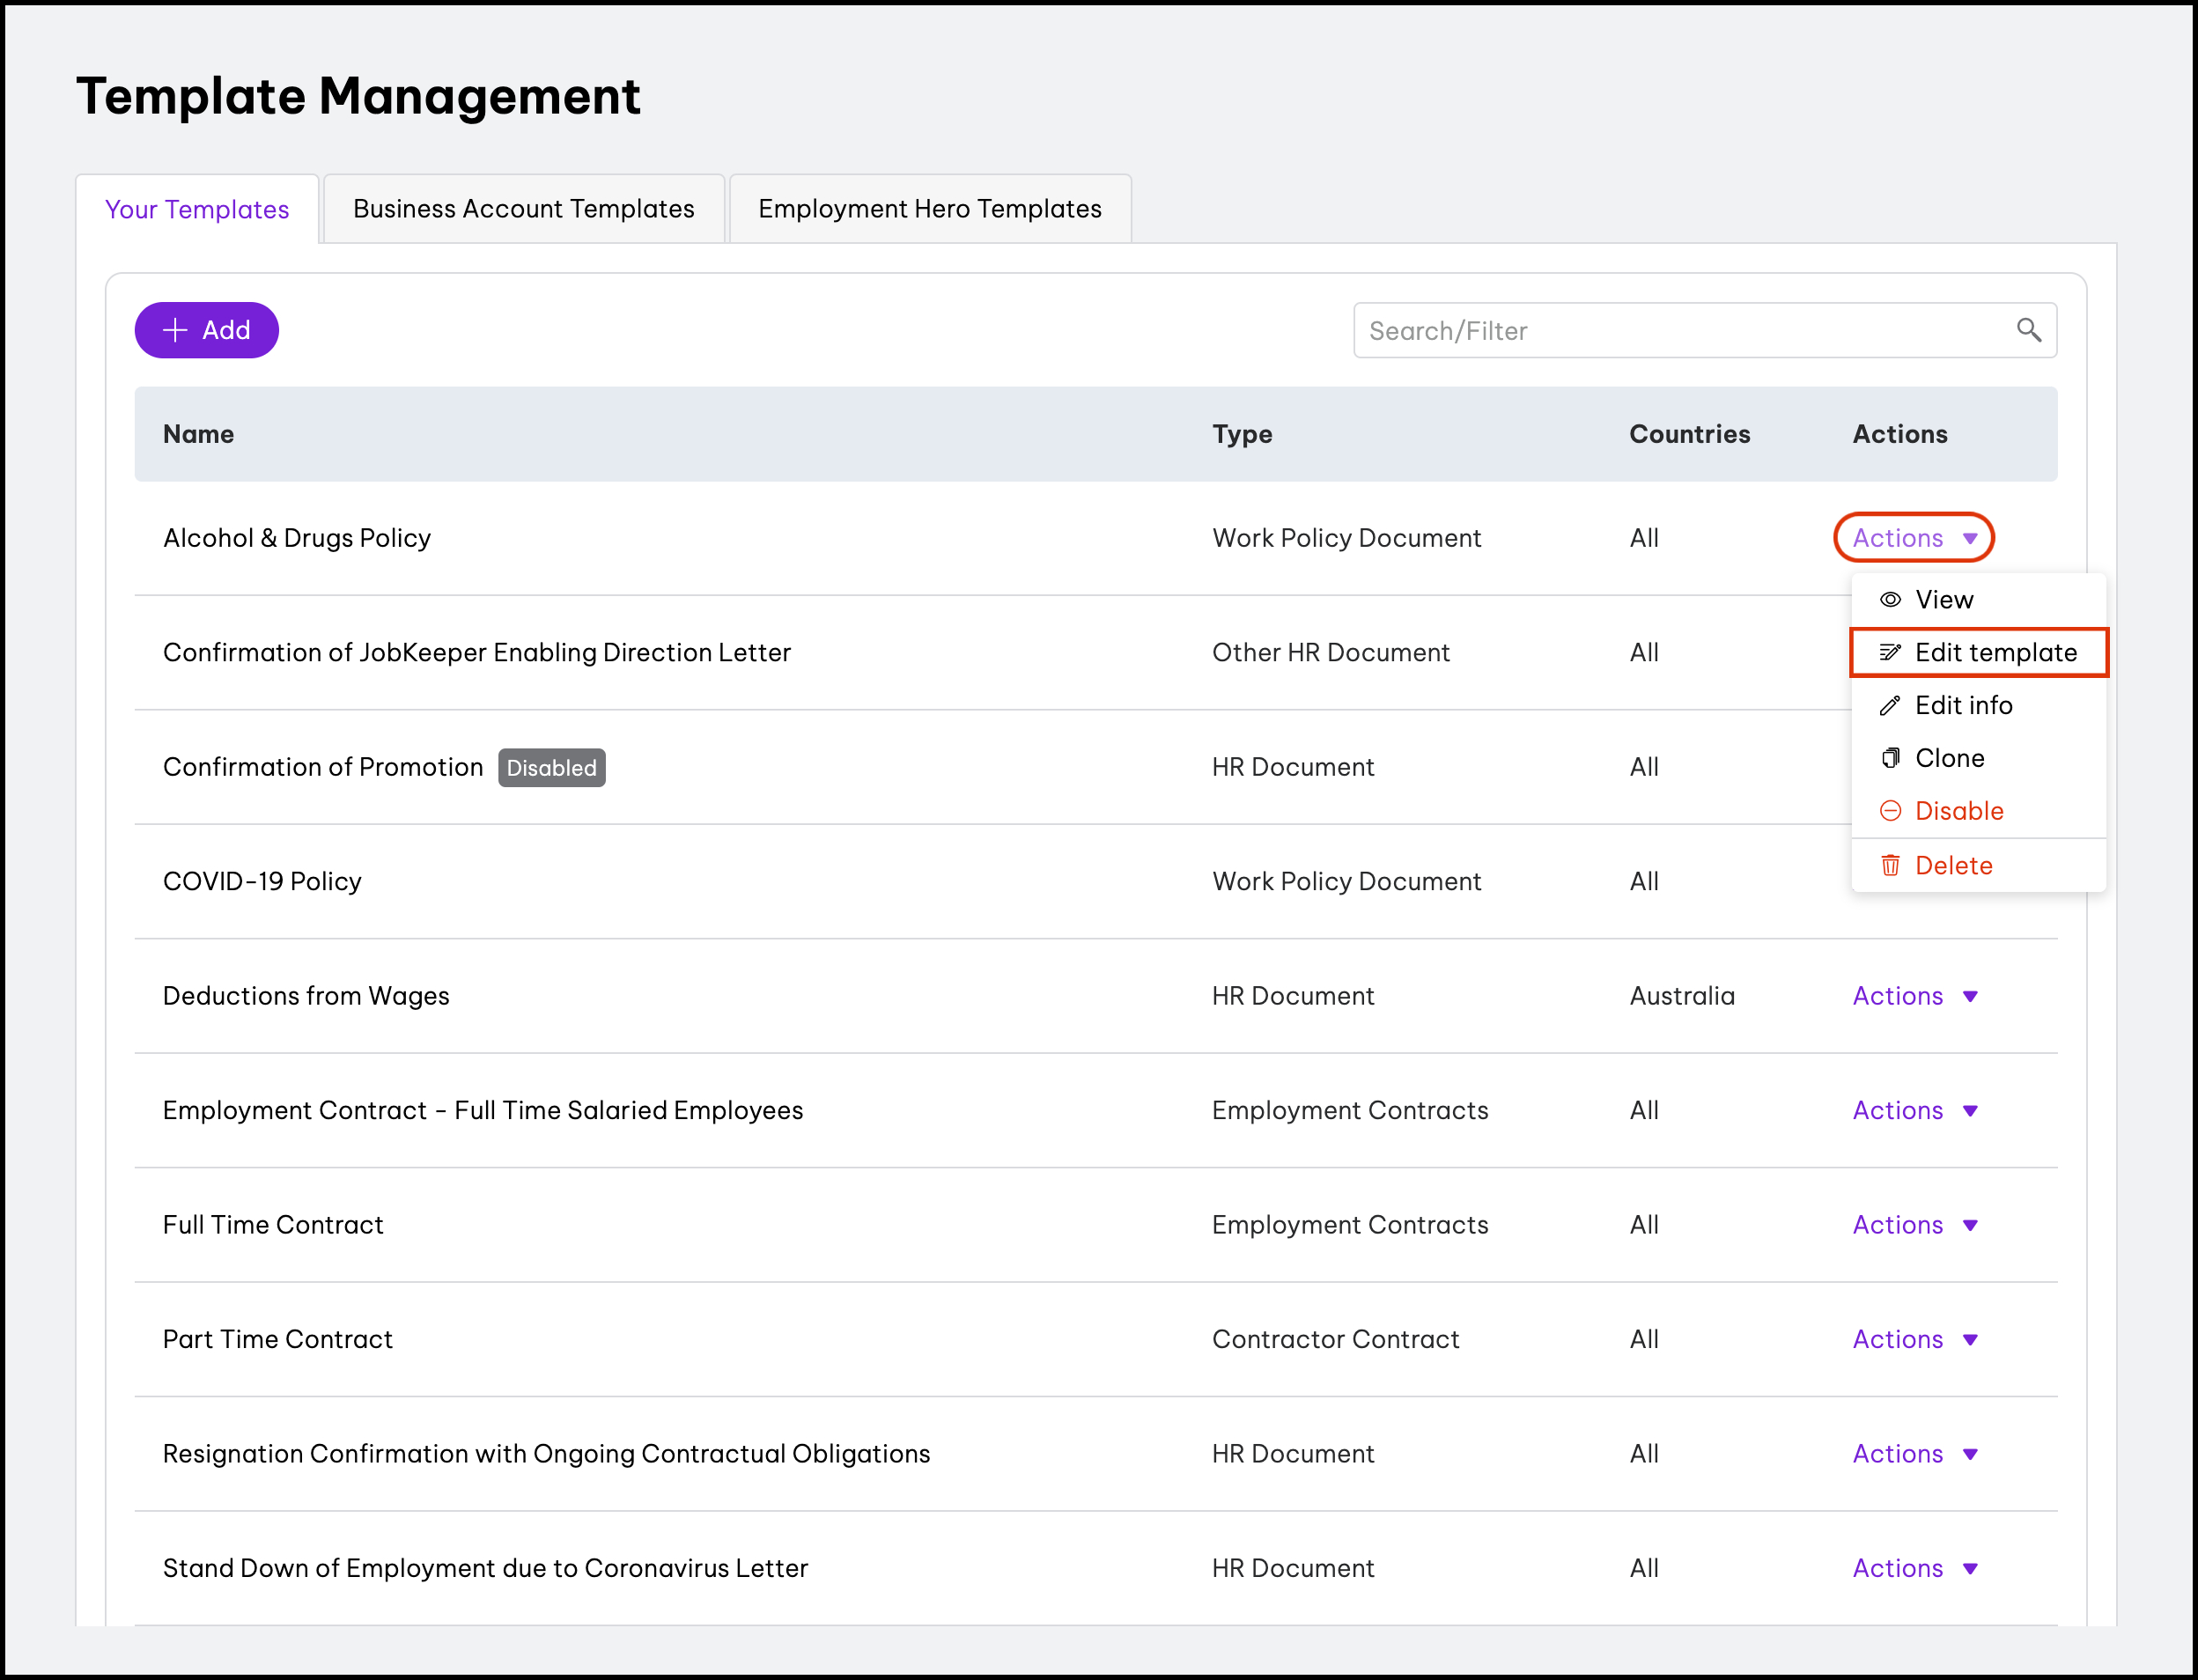Expand Actions menu for Full Time Contract
2198x1680 pixels.
(x=1914, y=1225)
